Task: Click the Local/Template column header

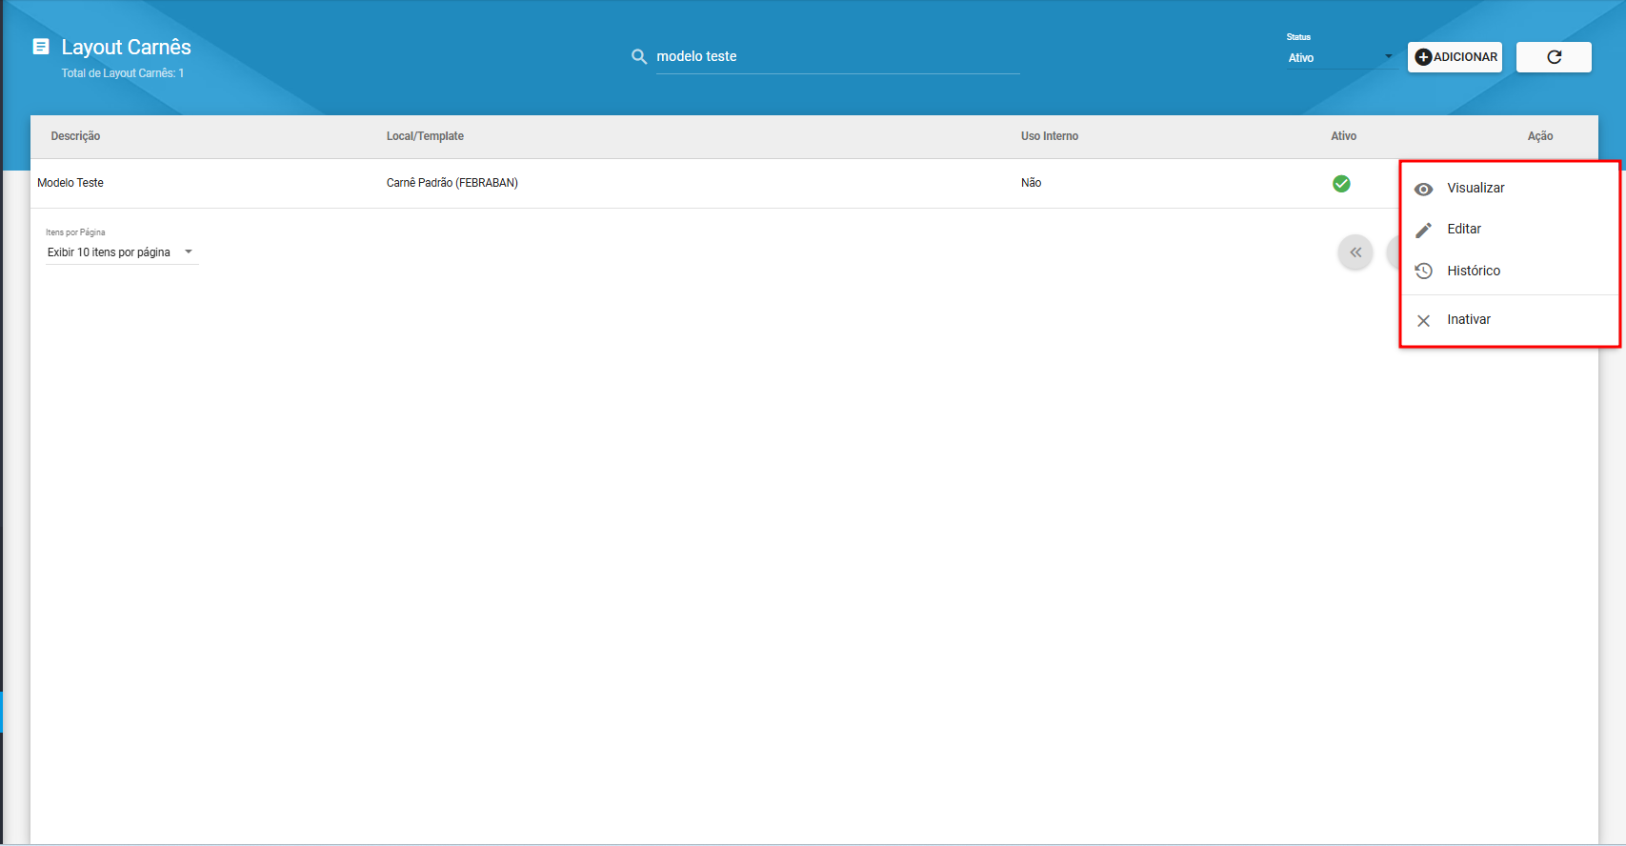Action: (425, 136)
